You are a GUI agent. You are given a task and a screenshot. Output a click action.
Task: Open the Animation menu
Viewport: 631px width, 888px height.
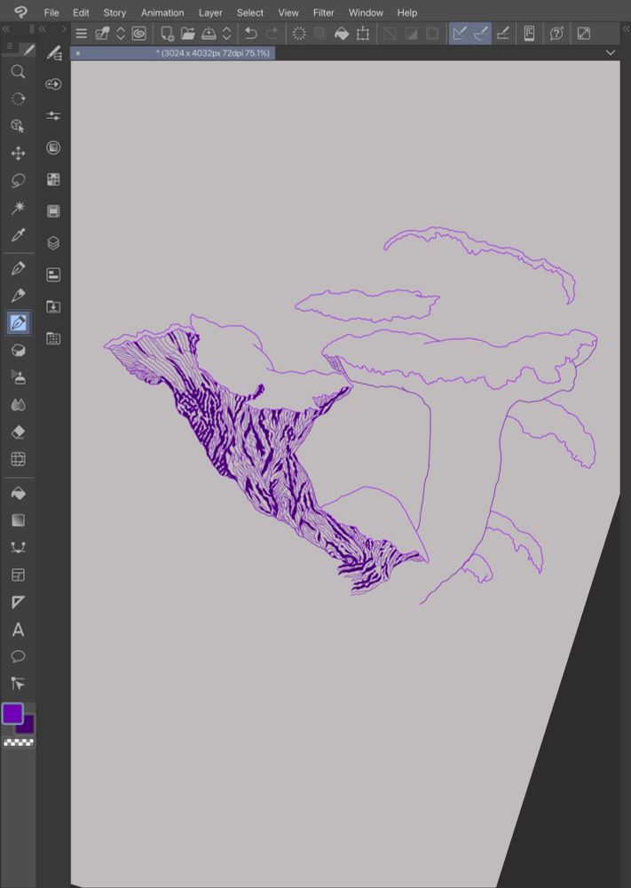[x=162, y=12]
